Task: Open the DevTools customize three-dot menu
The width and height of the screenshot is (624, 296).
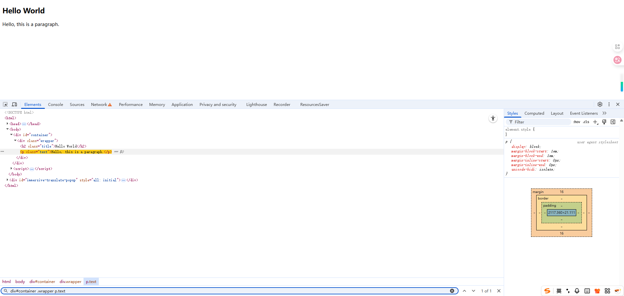Action: click(609, 104)
